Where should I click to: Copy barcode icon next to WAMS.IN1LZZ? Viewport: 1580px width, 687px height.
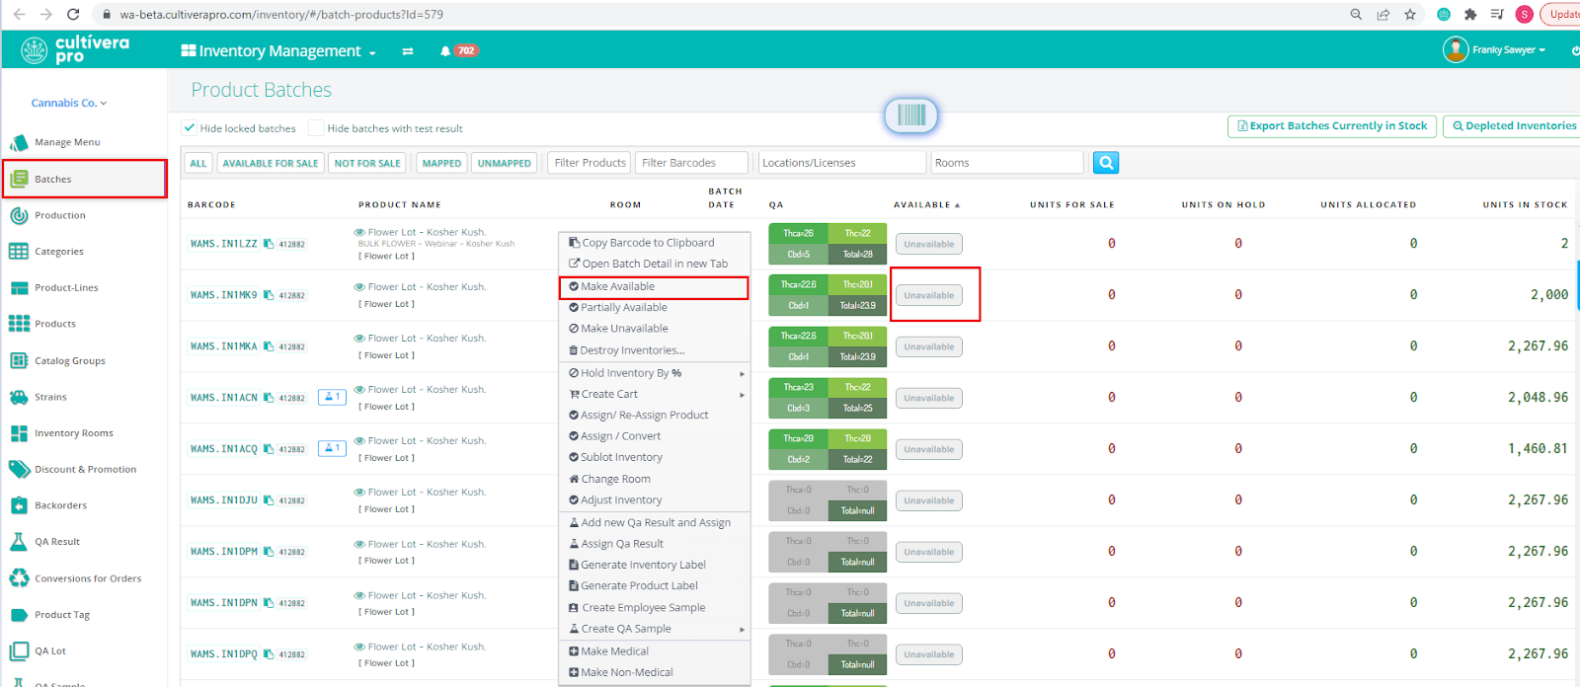269,244
